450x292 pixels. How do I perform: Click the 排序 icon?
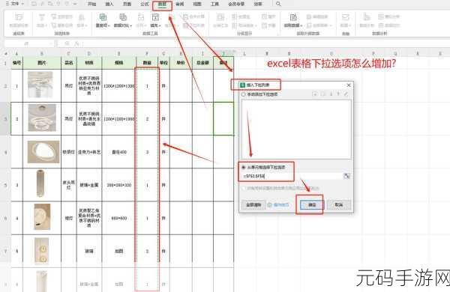(82, 17)
